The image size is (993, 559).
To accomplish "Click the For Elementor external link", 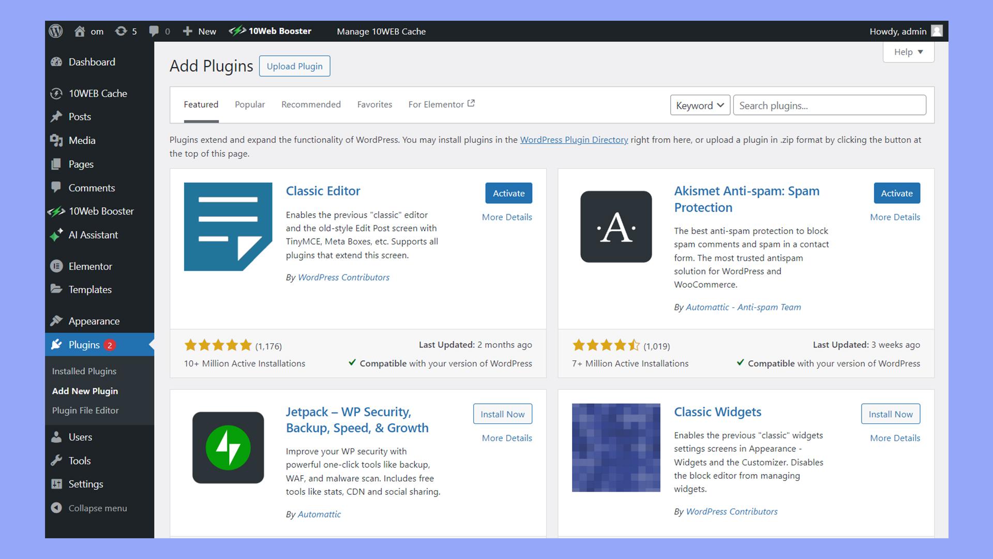I will pos(441,104).
